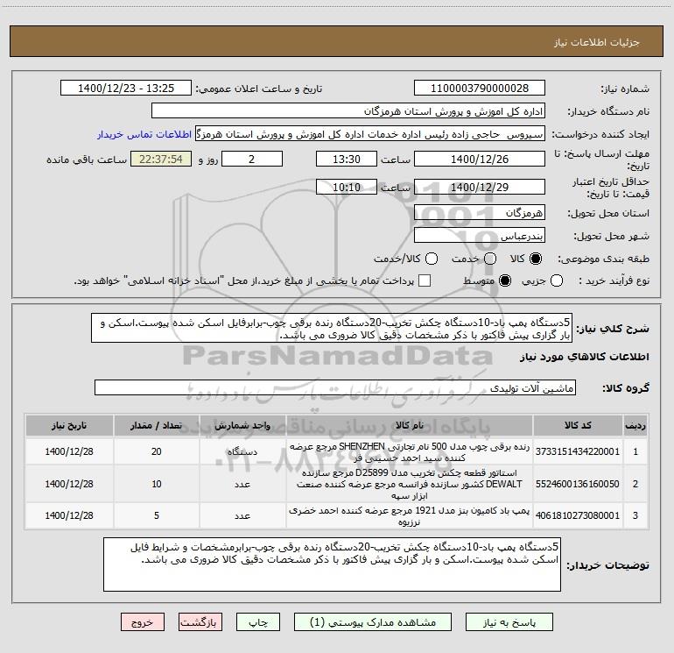Click the price validity date 1400/12/29
674x653 pixels.
pyautogui.click(x=480, y=188)
